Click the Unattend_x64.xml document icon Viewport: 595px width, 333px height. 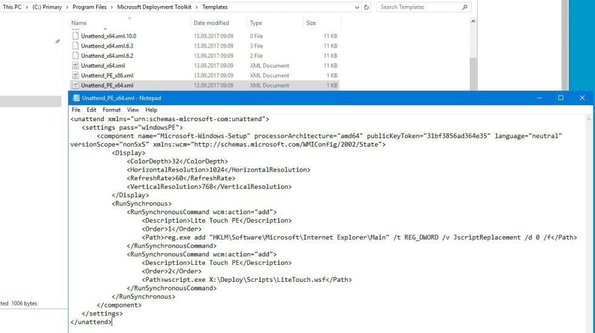(x=75, y=66)
